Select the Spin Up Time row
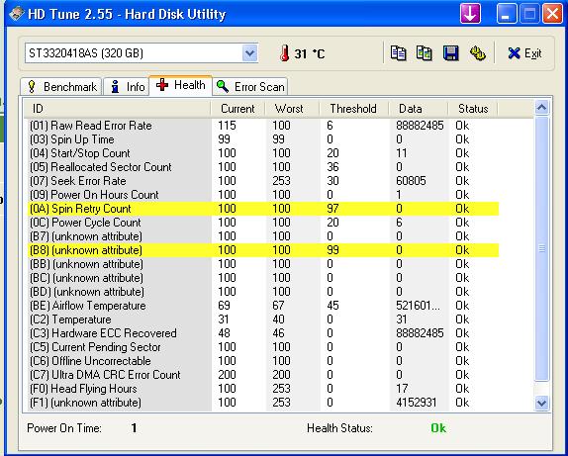The image size is (568, 456). 263,139
